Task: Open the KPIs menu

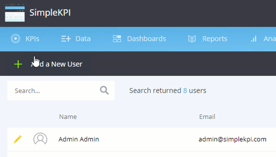Action: pos(32,39)
